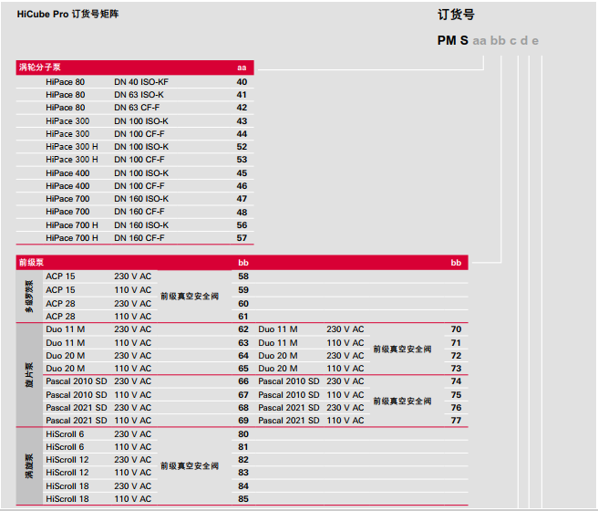This screenshot has width=598, height=511.
Task: Click the order code "PM S aa bb c d e"
Action: (x=488, y=40)
